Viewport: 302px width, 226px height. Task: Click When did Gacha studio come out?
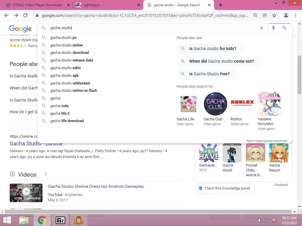pos(219,61)
